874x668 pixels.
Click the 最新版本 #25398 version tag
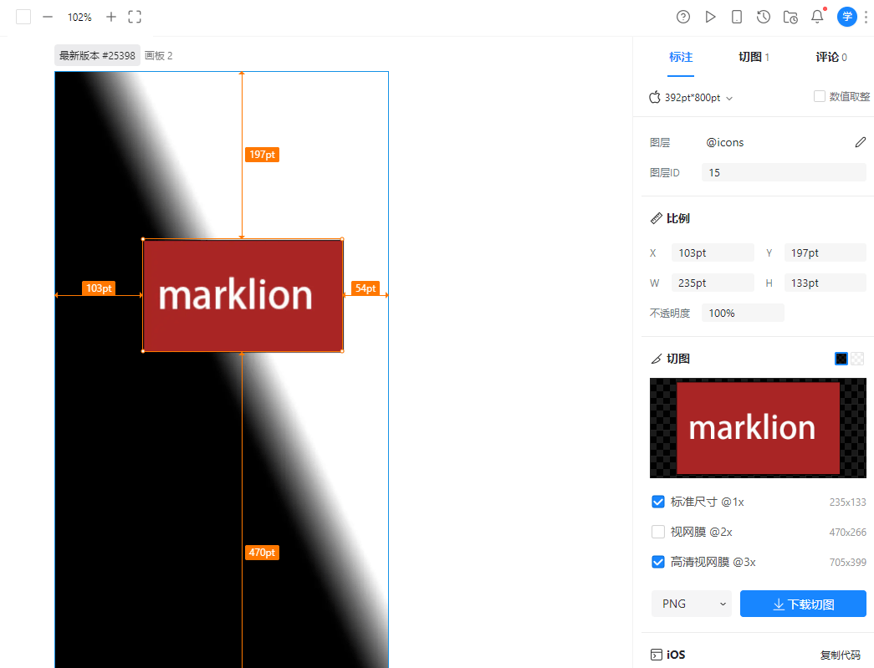98,56
